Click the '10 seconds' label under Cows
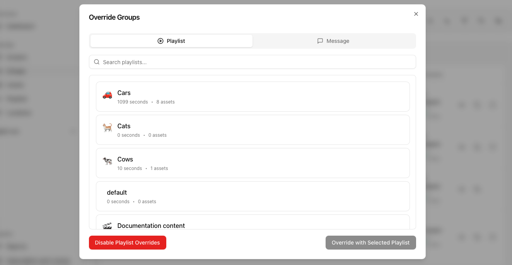512x265 pixels. pos(130,168)
